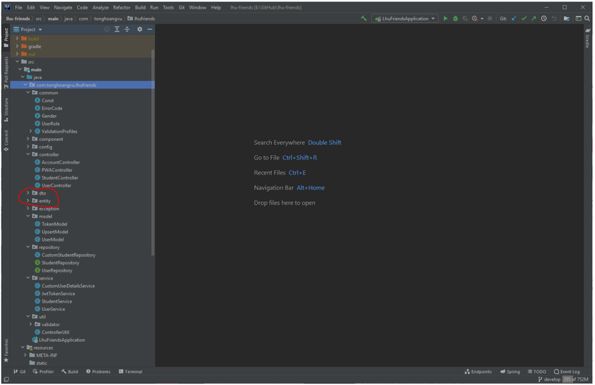Click the memory usage indicator bar
Image resolution: width=595 pixels, height=385 pixels.
(577, 379)
